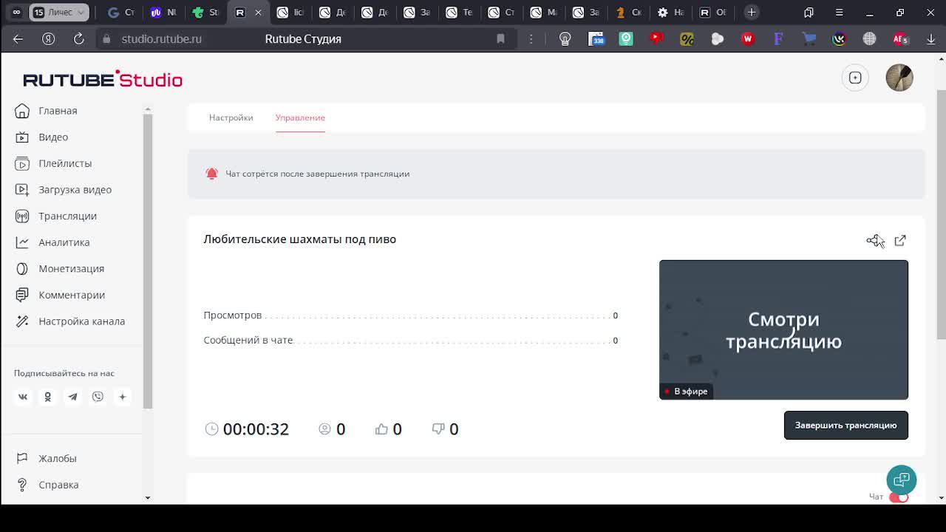Open the calendar 338 extension
946x532 pixels.
[x=596, y=39]
